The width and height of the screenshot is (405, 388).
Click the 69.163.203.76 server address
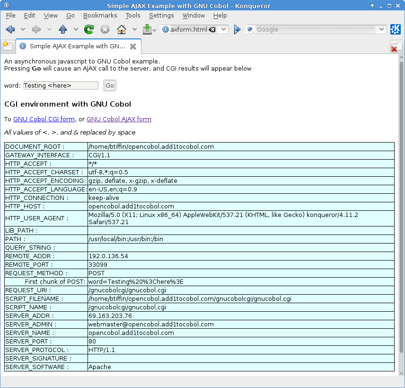tap(110, 316)
